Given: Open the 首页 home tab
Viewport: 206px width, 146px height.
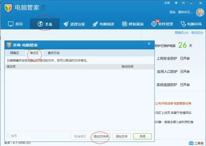Looking at the screenshot, I should 15,24.
